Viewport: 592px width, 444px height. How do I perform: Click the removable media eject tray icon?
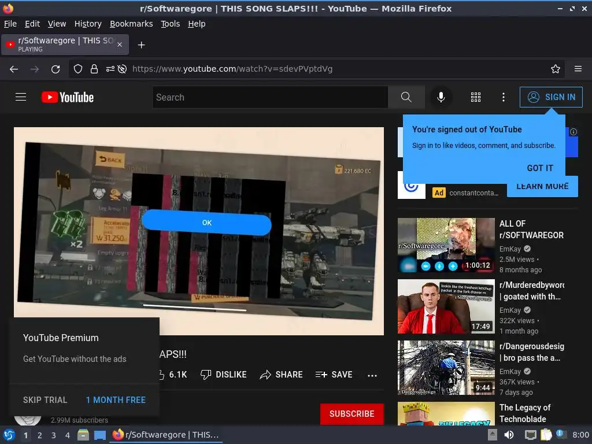(x=492, y=435)
